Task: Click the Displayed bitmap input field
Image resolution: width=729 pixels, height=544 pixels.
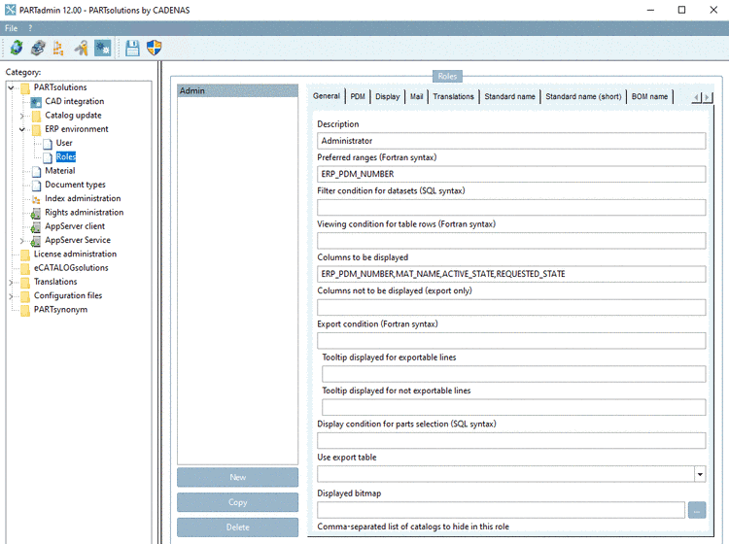Action: [501, 510]
